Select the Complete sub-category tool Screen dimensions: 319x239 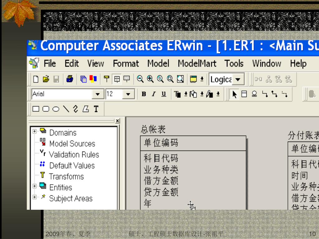click(254, 94)
